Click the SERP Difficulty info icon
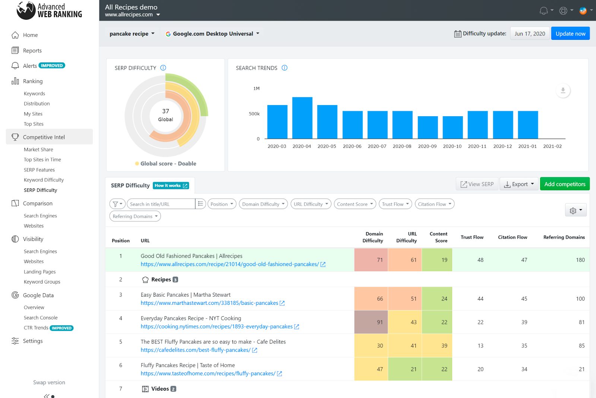This screenshot has width=596, height=398. (x=163, y=68)
